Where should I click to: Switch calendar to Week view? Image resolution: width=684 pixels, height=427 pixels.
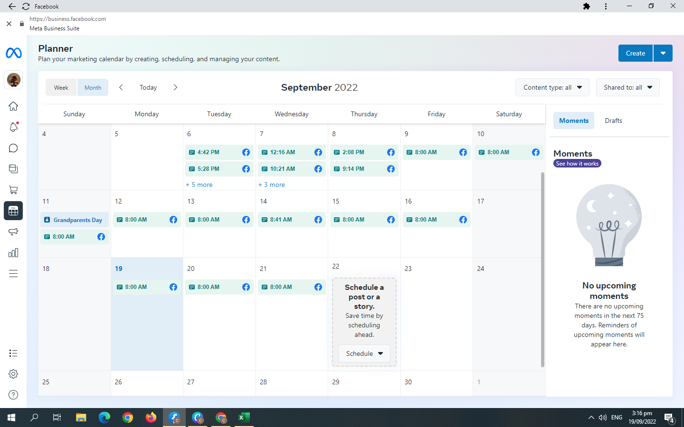61,87
